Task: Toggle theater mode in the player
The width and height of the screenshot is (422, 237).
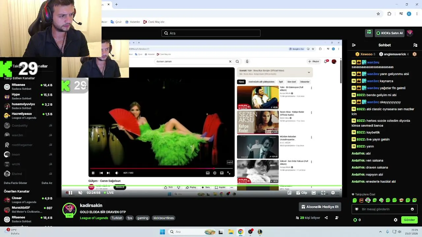Action: (314, 193)
